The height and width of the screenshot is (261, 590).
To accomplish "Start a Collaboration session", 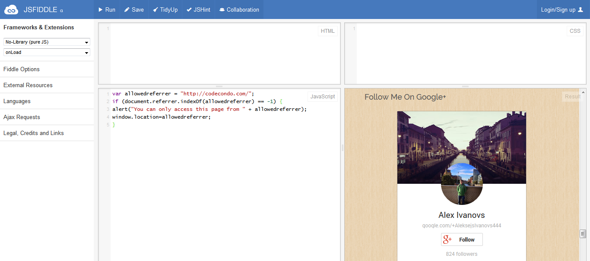I will point(239,9).
